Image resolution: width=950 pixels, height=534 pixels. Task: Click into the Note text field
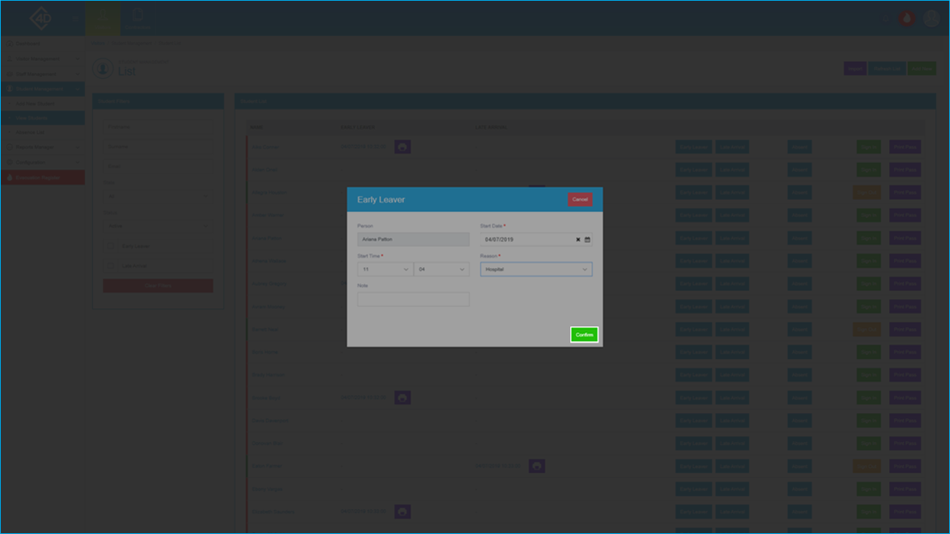click(414, 300)
